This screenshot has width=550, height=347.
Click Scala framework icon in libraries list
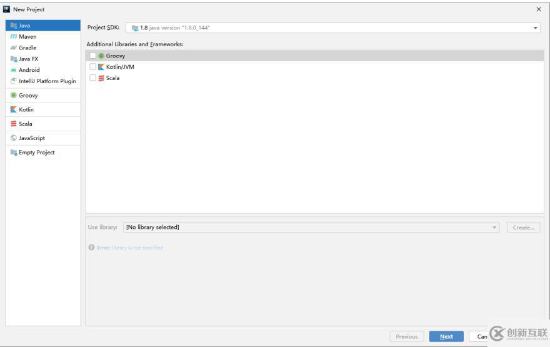[101, 78]
